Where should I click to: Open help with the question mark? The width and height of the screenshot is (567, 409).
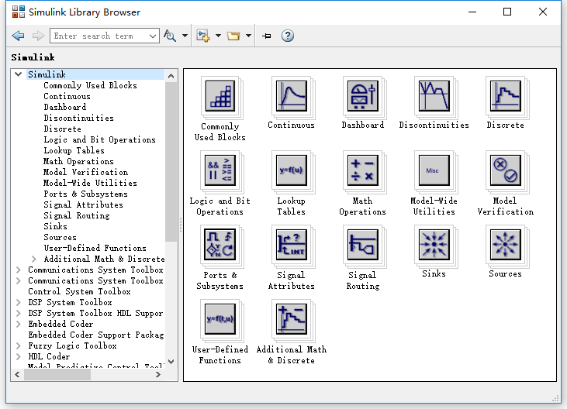point(288,36)
